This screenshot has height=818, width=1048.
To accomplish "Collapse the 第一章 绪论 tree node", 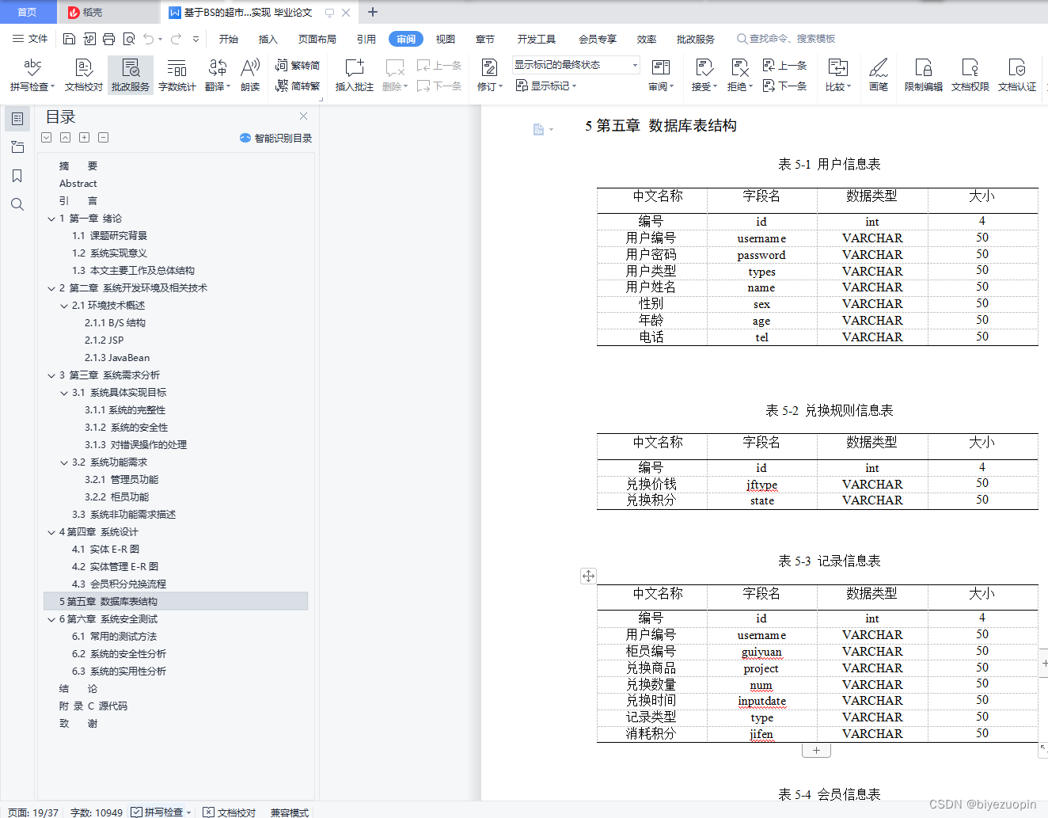I will [51, 219].
